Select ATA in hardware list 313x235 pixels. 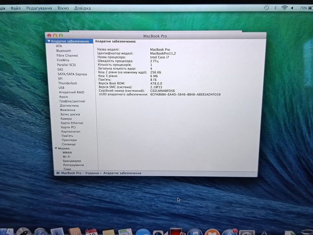coord(59,46)
